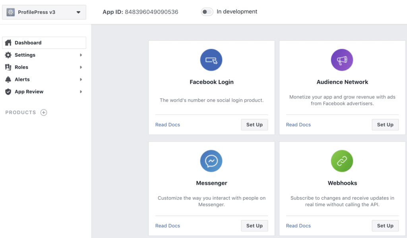
Task: Click the Monetize your app description text
Action: [x=342, y=100]
